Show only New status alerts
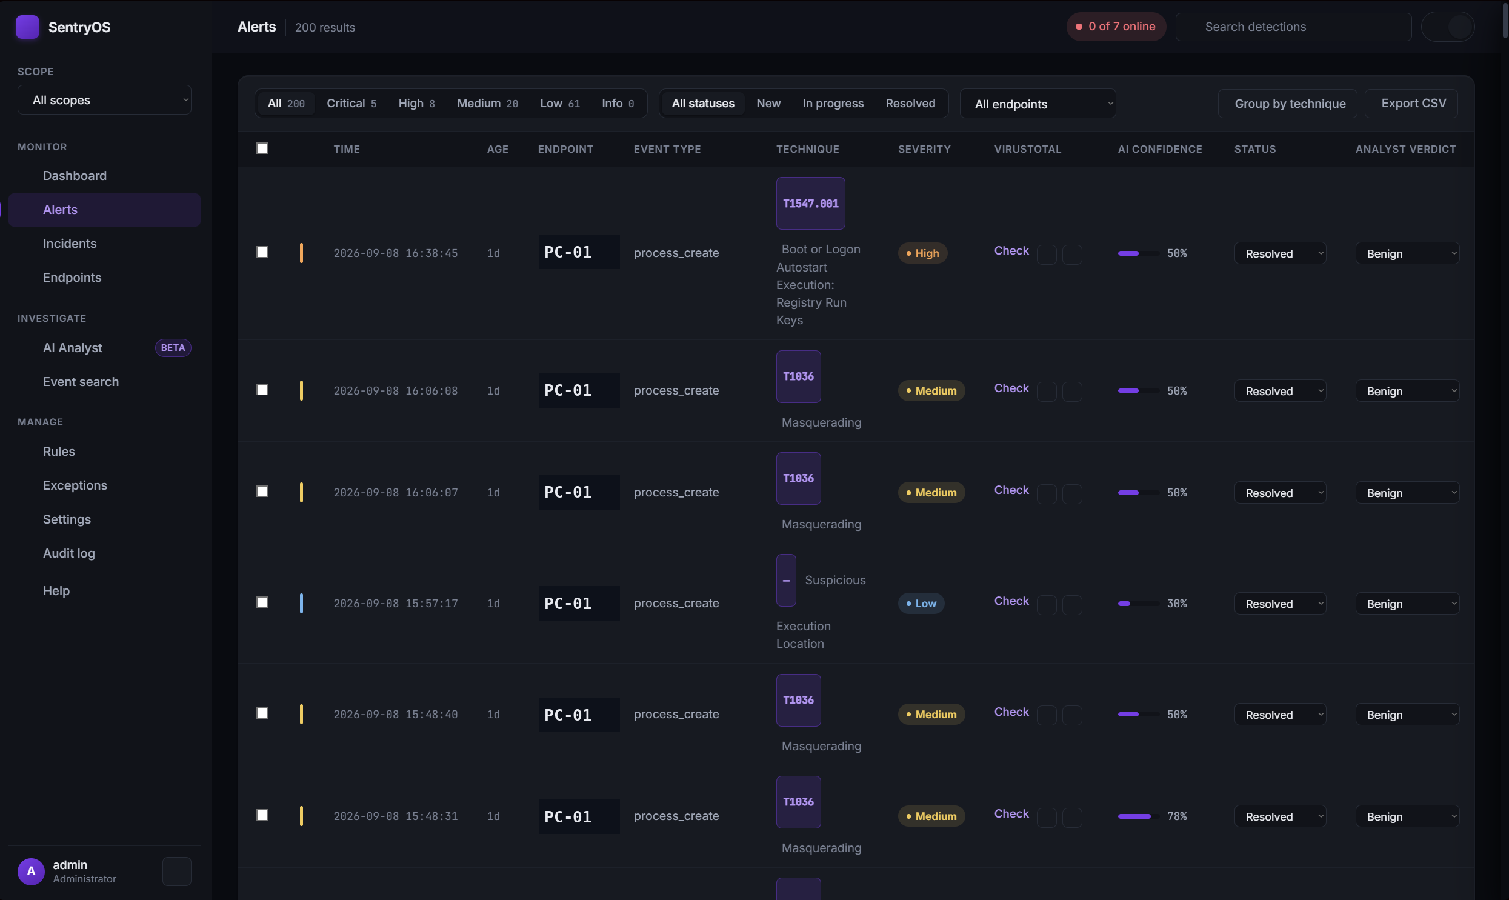Viewport: 1509px width, 900px height. coord(768,103)
